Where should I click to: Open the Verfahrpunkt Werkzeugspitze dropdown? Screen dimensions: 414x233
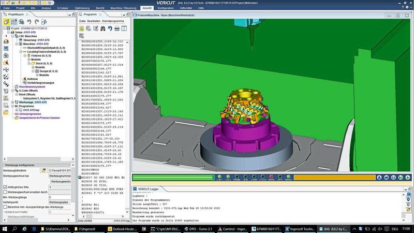tap(60, 202)
